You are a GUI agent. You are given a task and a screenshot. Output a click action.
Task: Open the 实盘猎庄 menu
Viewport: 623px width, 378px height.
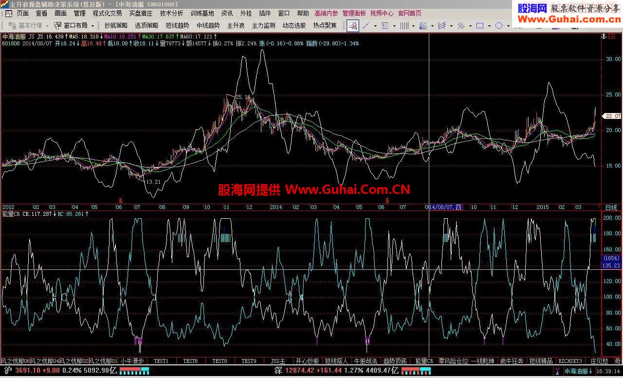coord(141,13)
